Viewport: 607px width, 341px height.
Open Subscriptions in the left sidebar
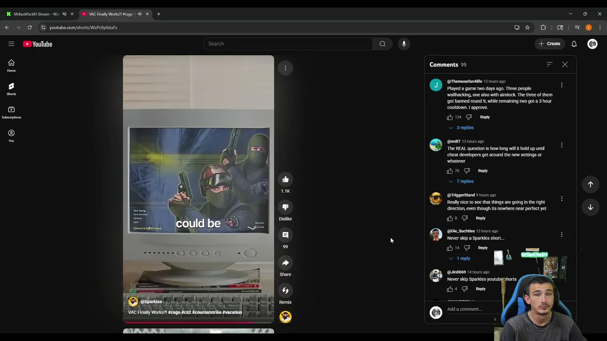(11, 113)
